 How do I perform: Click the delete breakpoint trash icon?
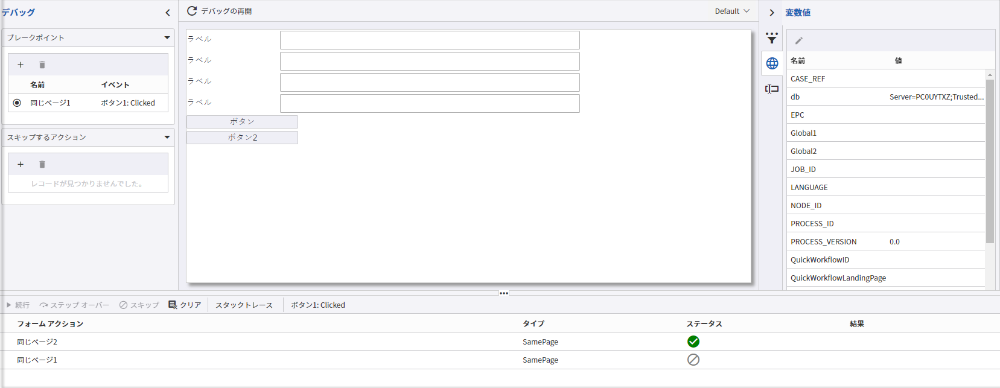tap(42, 65)
